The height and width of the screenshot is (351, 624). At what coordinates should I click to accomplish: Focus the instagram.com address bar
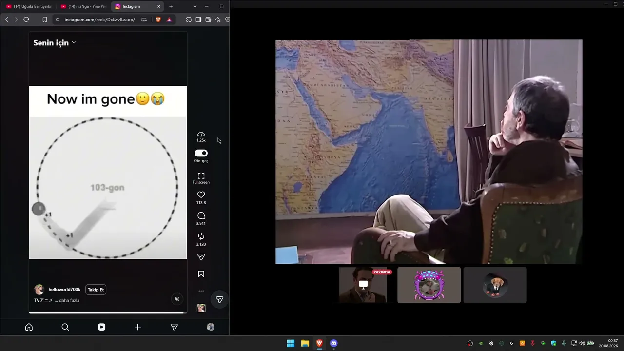(99, 19)
